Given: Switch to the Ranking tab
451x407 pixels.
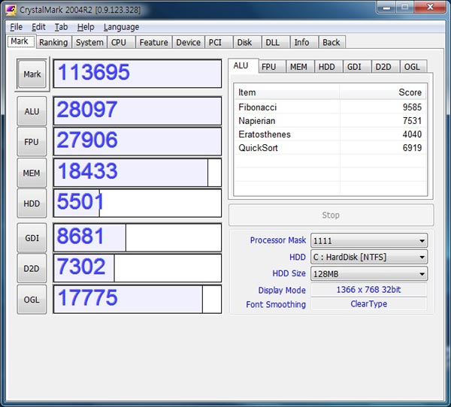Looking at the screenshot, I should (53, 42).
